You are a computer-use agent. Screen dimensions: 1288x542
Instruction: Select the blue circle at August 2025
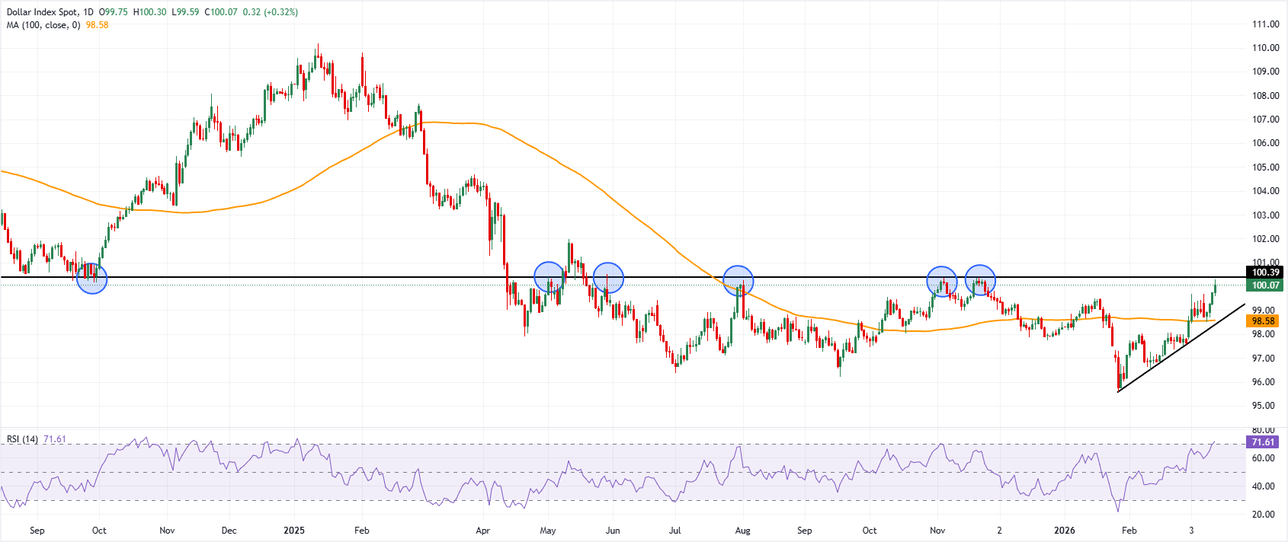click(x=738, y=281)
